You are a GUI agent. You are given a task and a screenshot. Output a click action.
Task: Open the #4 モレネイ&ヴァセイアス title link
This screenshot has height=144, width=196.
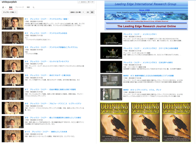[x=47, y=62]
